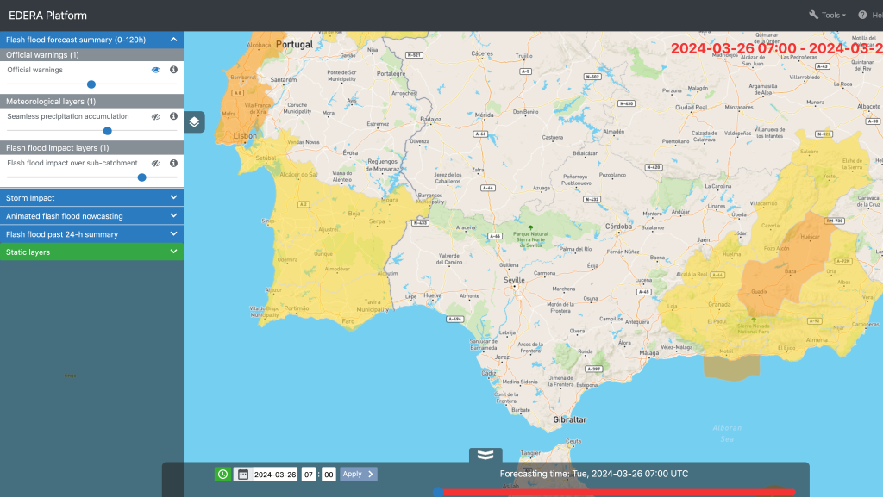Show Flash flood impact over sub-catchment layer
Viewport: 883px width, 497px height.
tap(156, 163)
